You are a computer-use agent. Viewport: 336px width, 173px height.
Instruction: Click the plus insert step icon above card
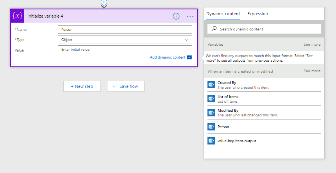tap(104, 2)
